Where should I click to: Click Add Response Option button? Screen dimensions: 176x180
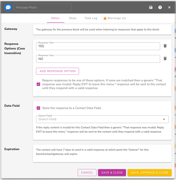(58, 71)
